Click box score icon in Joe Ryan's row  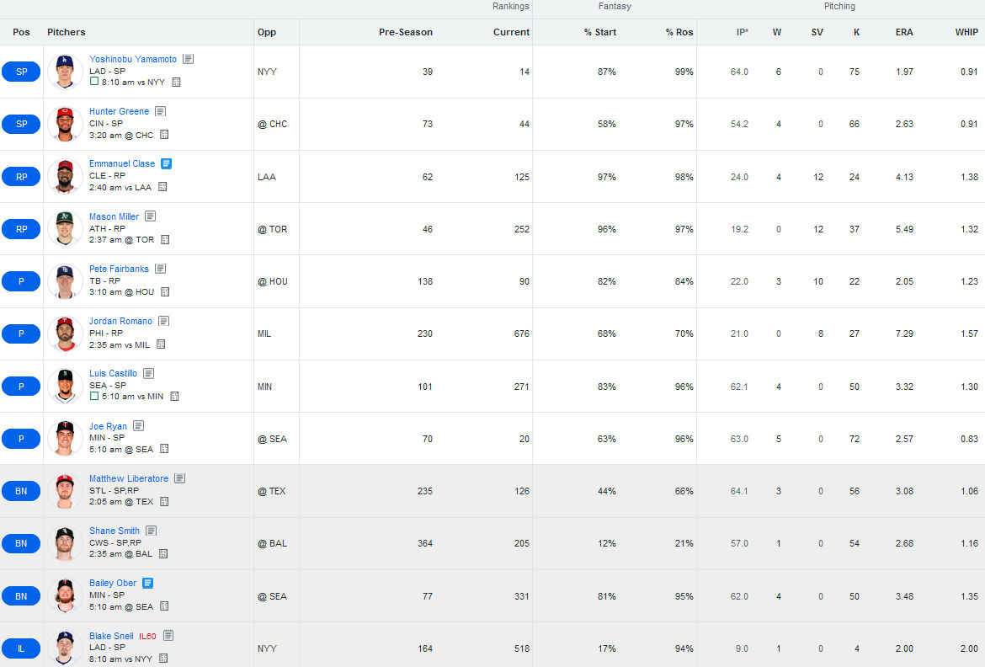[164, 449]
